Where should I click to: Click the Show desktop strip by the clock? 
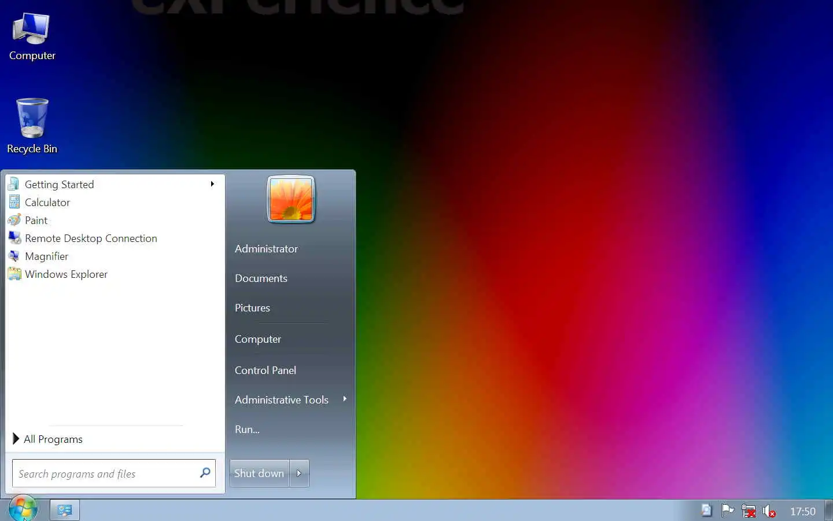click(x=828, y=511)
